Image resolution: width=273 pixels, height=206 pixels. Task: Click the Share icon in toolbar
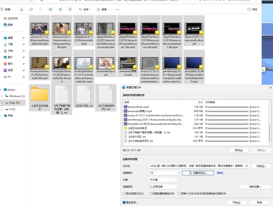[60, 10]
